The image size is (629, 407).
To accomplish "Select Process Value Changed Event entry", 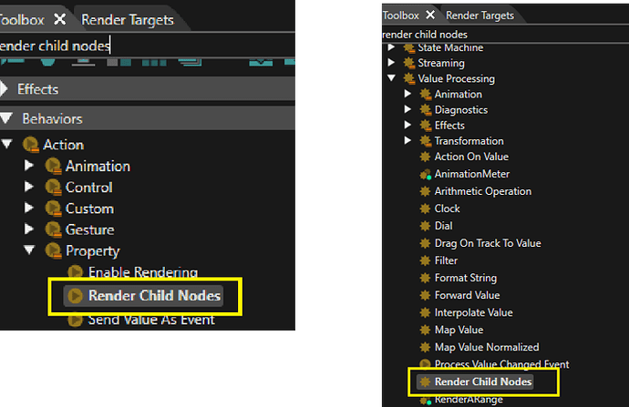I will pos(502,363).
